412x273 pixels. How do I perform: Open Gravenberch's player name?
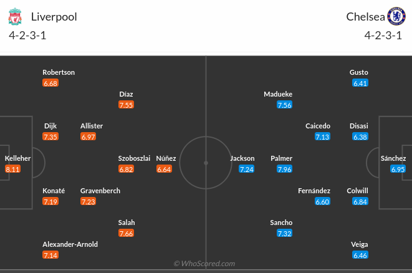click(x=100, y=191)
